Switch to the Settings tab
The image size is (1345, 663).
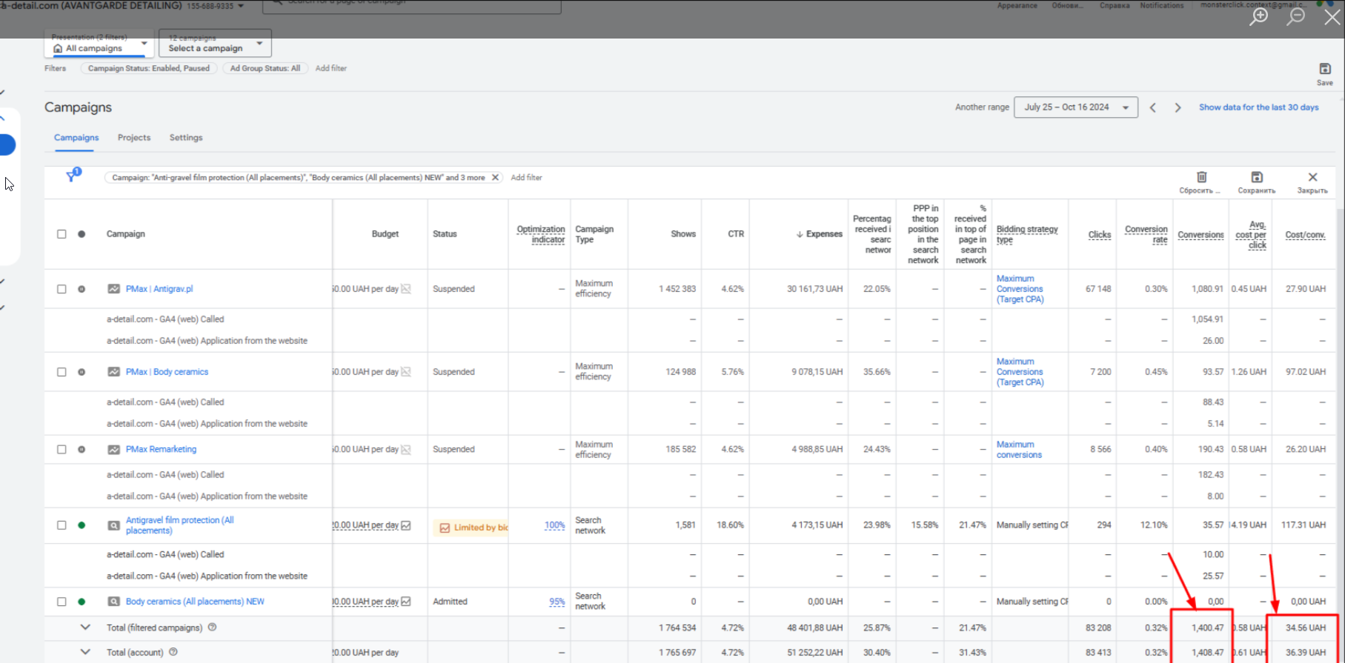coord(185,138)
